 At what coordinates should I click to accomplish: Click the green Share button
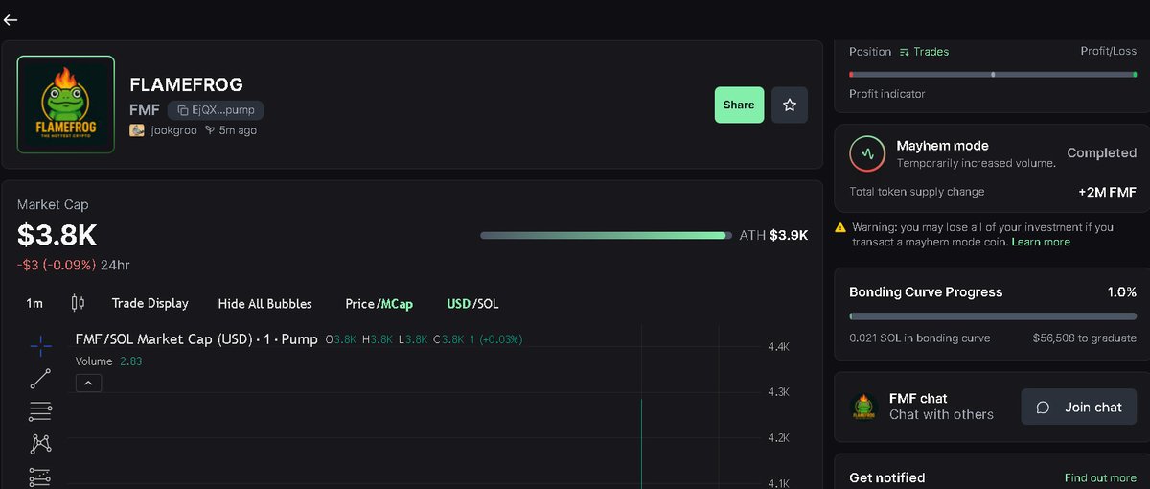pos(739,105)
